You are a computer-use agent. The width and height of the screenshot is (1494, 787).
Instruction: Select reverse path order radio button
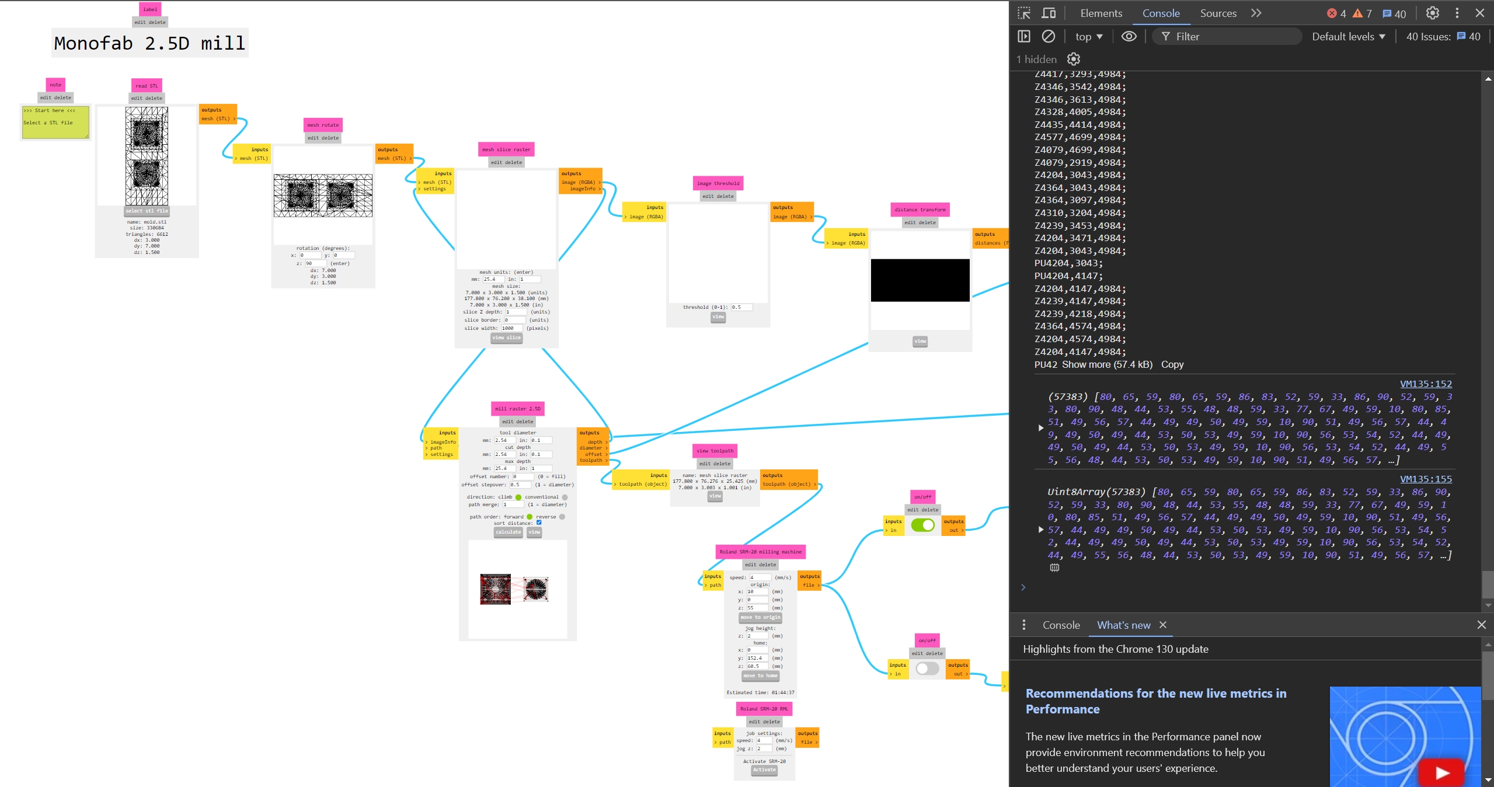coord(562,517)
